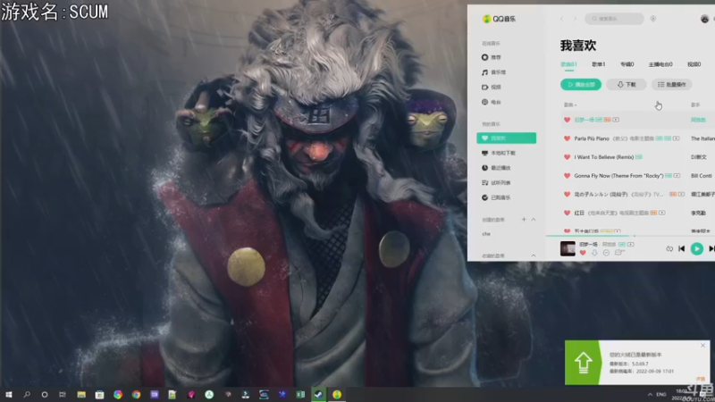
Task: Show hidden system tray icons
Action: (650, 395)
